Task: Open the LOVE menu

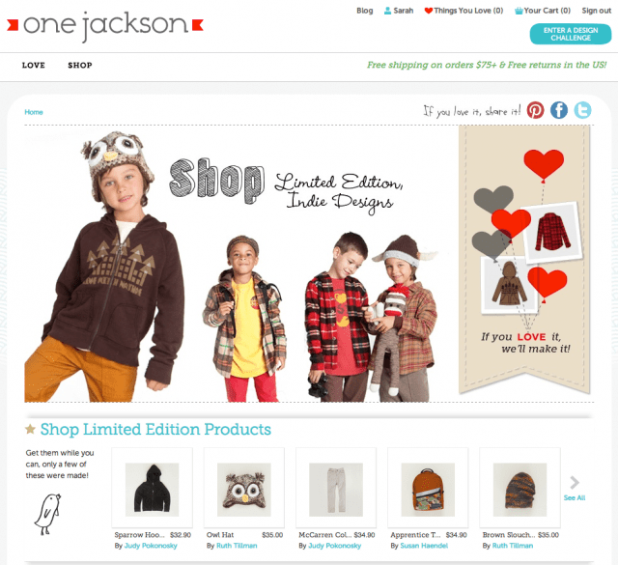Action: pyautogui.click(x=34, y=65)
